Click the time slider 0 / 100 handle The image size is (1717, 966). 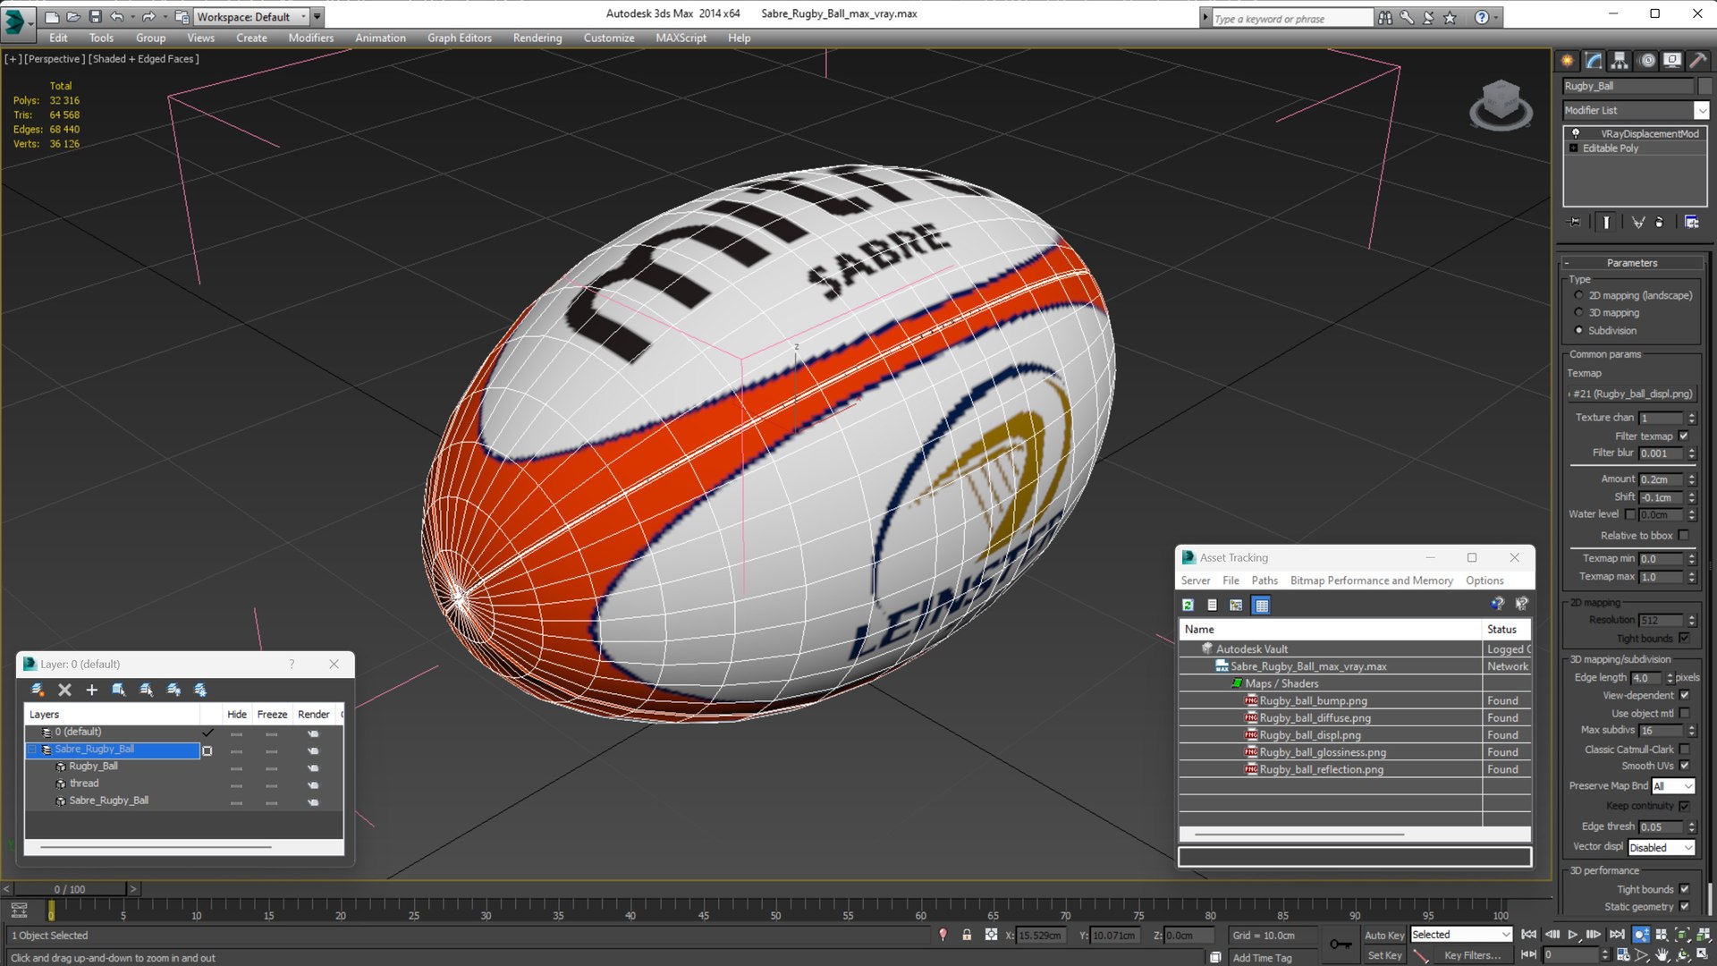69,889
